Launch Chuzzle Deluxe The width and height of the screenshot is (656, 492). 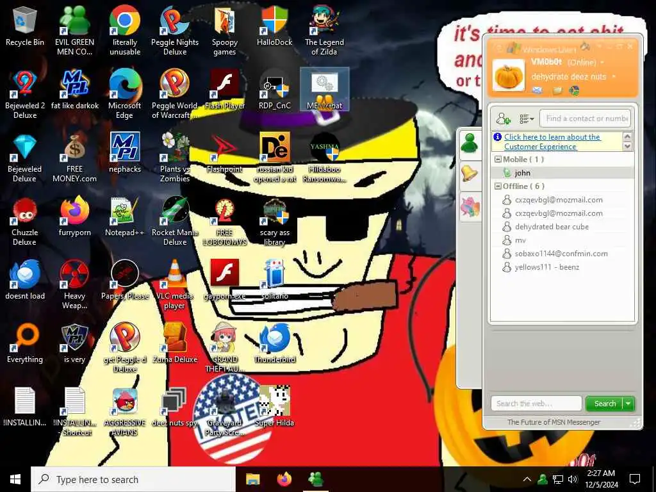(x=25, y=222)
